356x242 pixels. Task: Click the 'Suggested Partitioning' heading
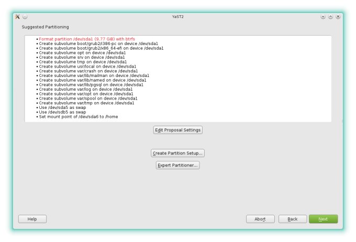45,27
